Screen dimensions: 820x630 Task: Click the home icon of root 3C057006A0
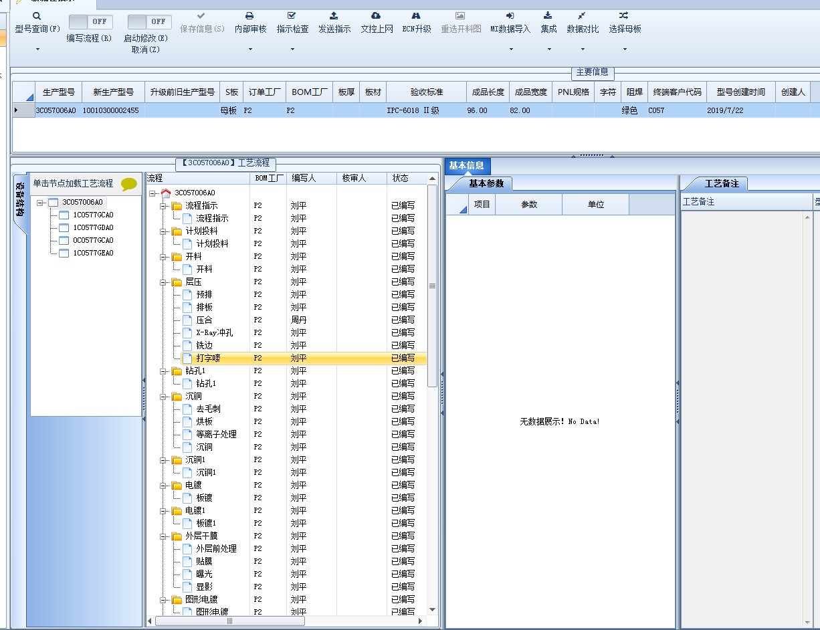166,193
